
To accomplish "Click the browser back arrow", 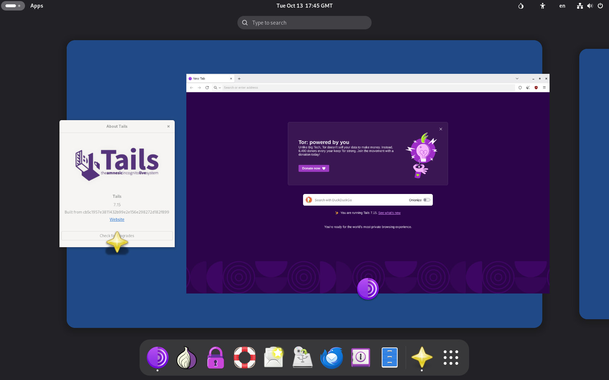I will [x=191, y=88].
